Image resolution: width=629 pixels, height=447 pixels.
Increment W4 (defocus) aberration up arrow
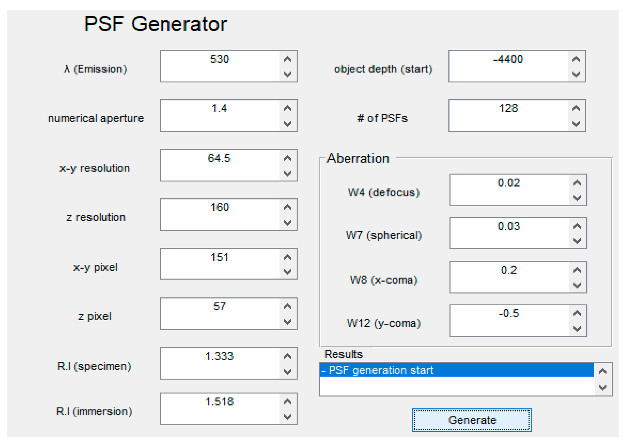pos(577,183)
